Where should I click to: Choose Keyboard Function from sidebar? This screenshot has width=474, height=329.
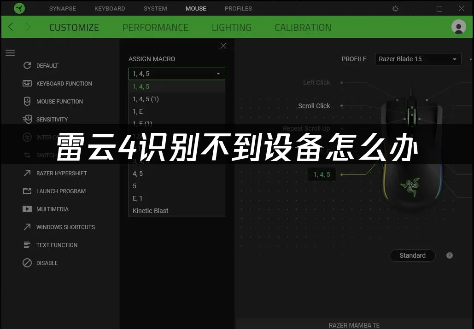coord(58,84)
